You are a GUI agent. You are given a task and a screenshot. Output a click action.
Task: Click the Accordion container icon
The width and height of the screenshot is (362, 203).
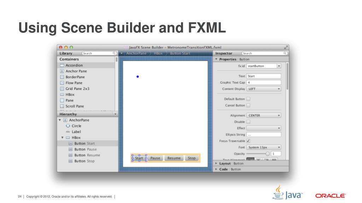62,65
